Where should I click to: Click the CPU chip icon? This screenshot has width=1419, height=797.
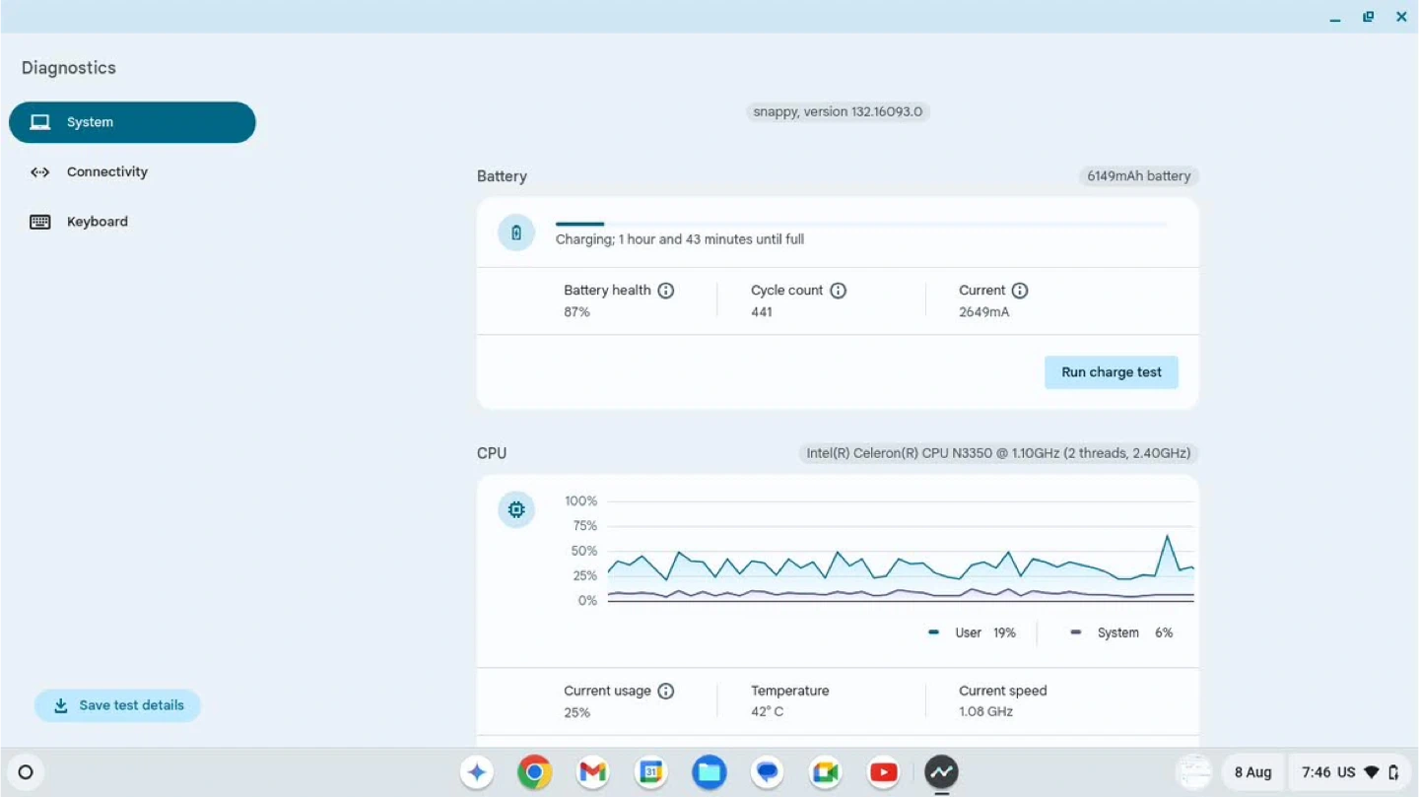[515, 509]
